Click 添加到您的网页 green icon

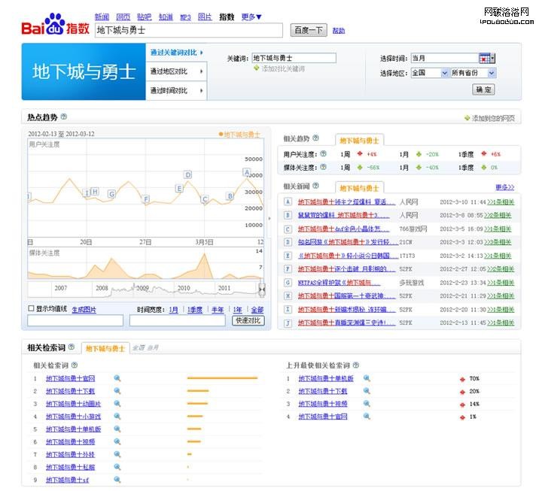pos(467,118)
